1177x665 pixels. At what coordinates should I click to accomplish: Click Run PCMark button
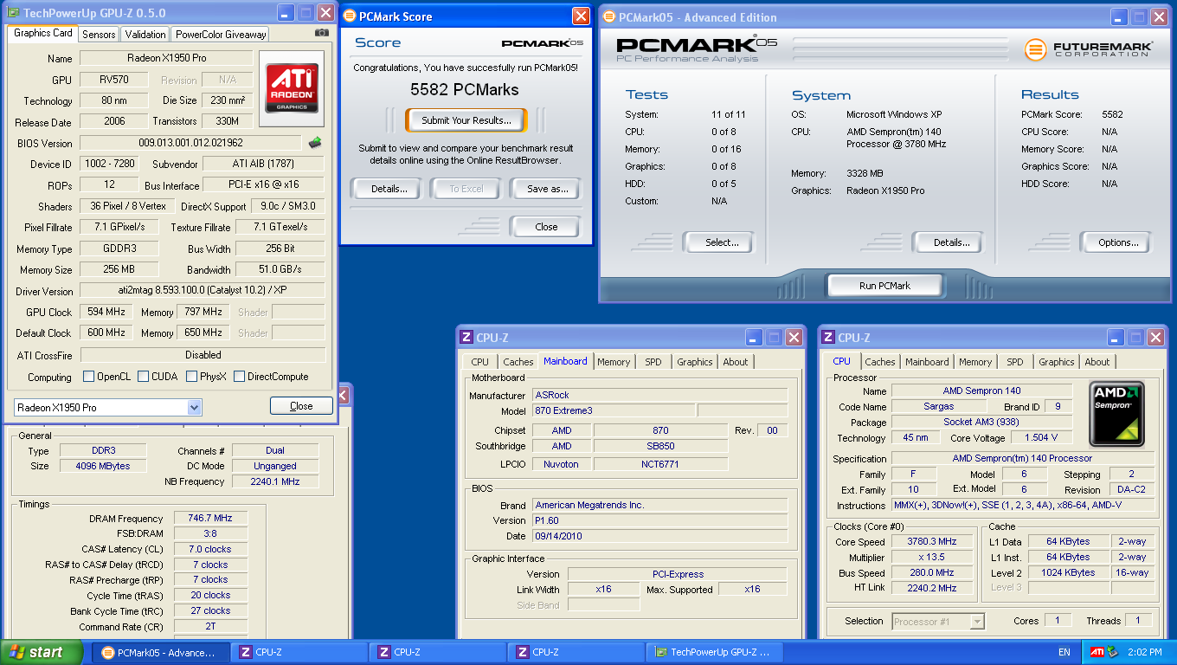coord(885,285)
